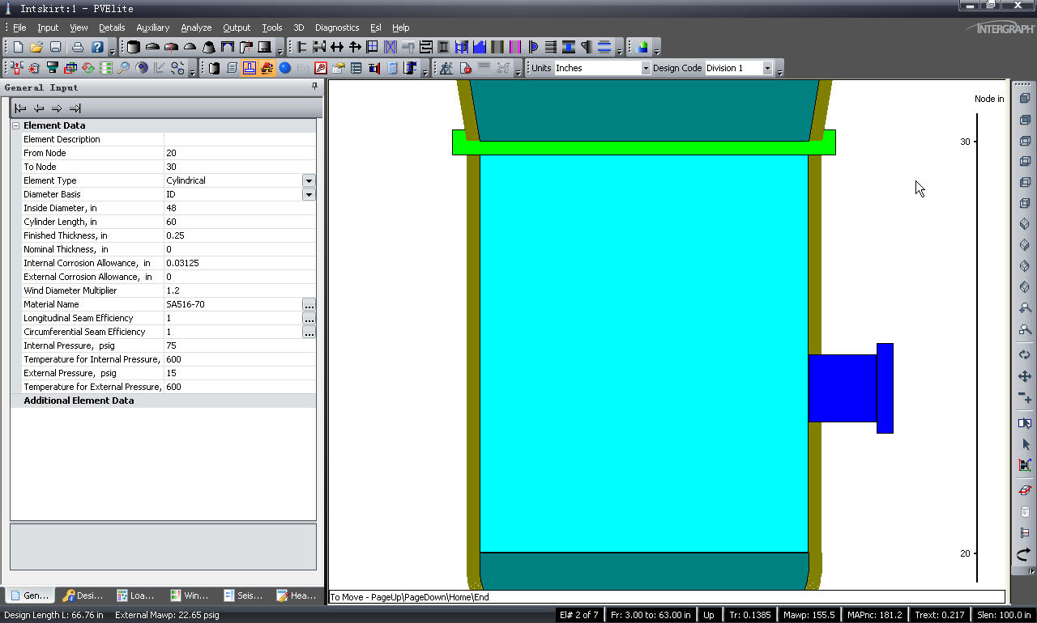The width and height of the screenshot is (1037, 623).
Task: Click the magenta striped detail icon
Action: pyautogui.click(x=515, y=47)
